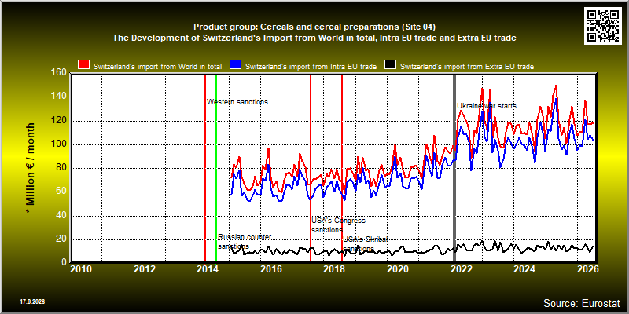
Task: Click legend text Switzerland's import from Intra EU trade
Action: pos(311,67)
